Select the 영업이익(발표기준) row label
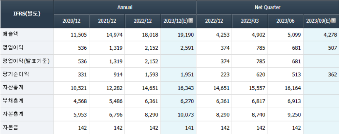Image resolution: width=339 pixels, height=134 pixels. (26, 61)
